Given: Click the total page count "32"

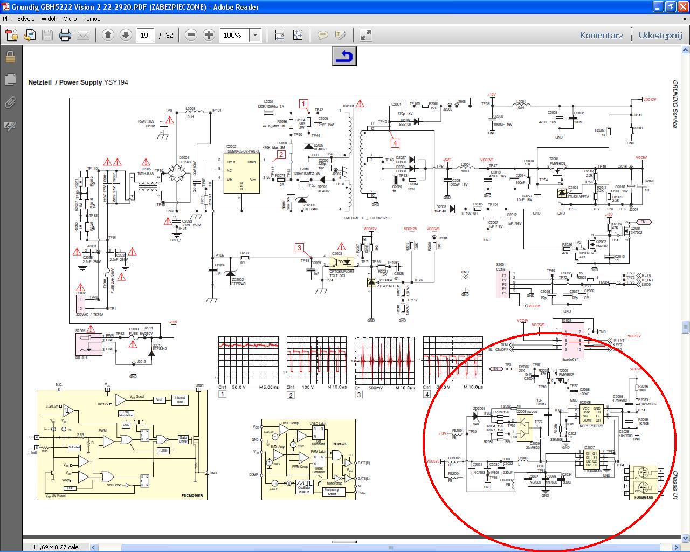Looking at the screenshot, I should (169, 35).
